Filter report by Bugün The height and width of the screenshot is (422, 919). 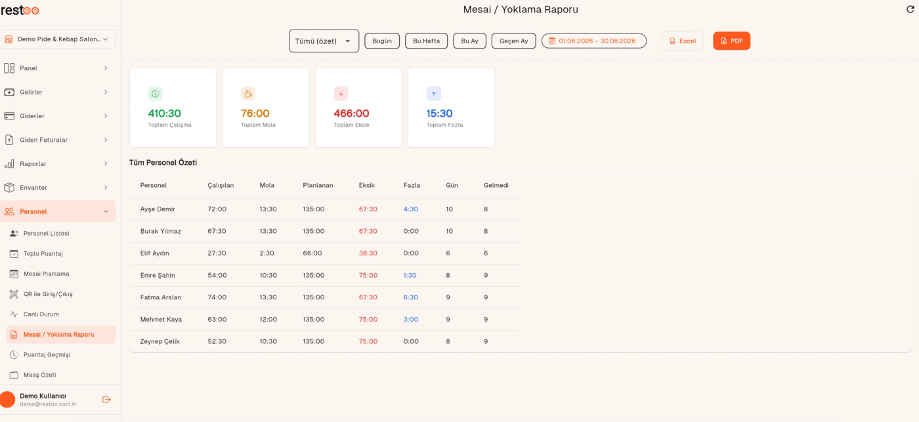[382, 41]
